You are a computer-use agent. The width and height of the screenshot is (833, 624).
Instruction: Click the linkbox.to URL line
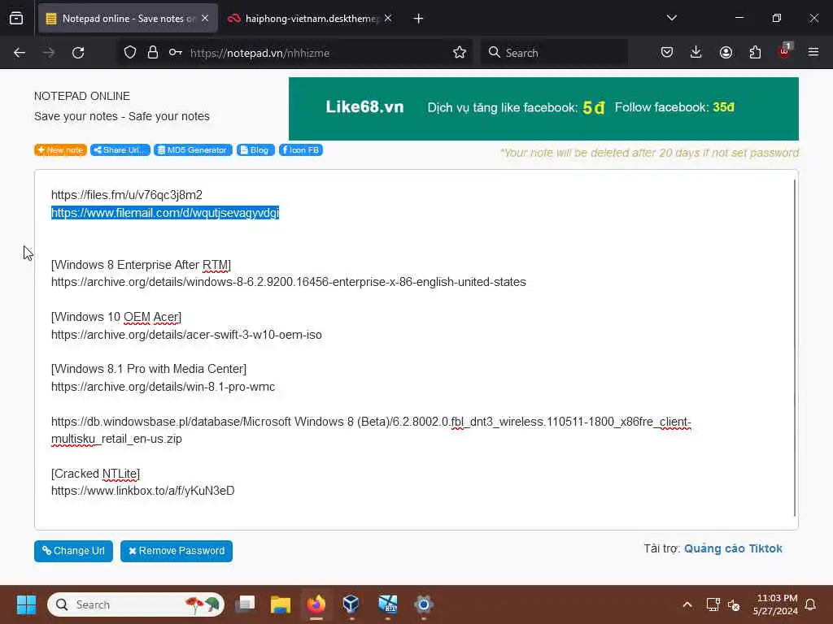pos(143,491)
